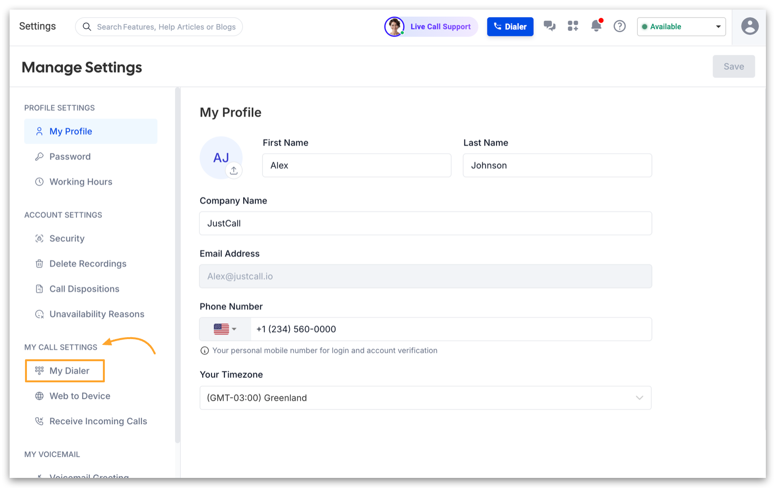Open the Dialer button

coord(510,26)
